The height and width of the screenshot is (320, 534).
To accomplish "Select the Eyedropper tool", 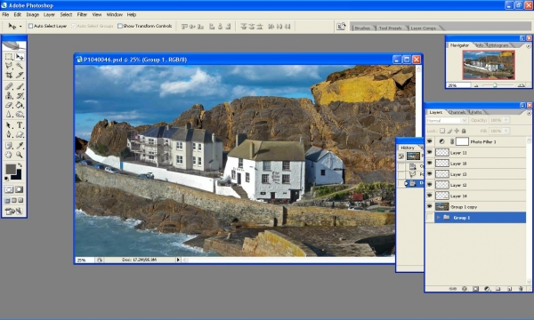I will click(20, 146).
